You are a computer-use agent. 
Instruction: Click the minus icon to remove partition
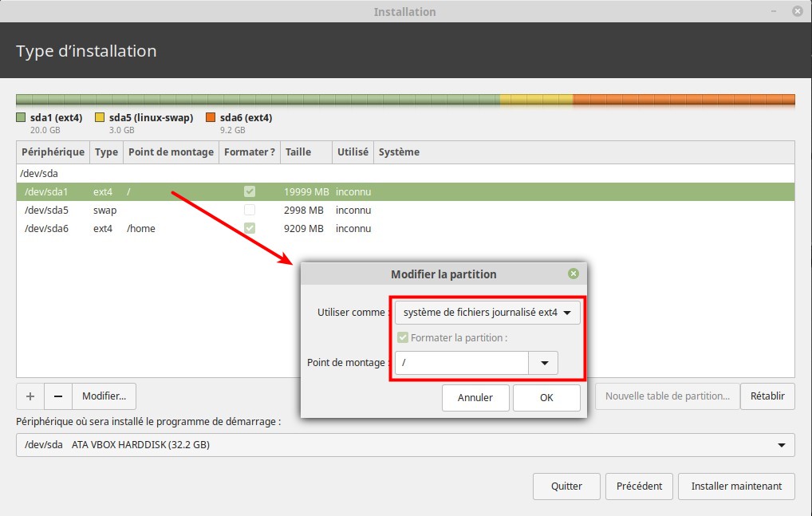[58, 396]
